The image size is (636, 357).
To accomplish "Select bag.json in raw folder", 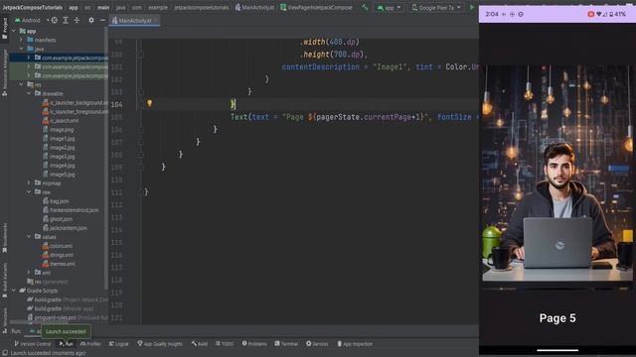I will point(56,200).
